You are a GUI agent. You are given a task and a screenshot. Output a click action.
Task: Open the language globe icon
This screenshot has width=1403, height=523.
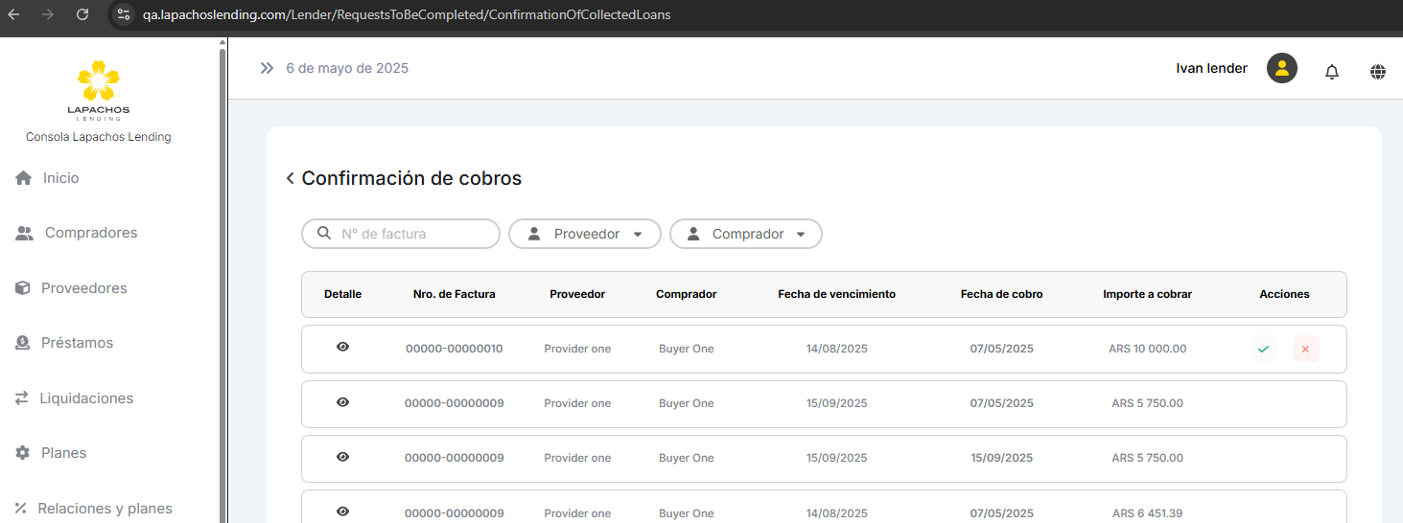click(1378, 72)
